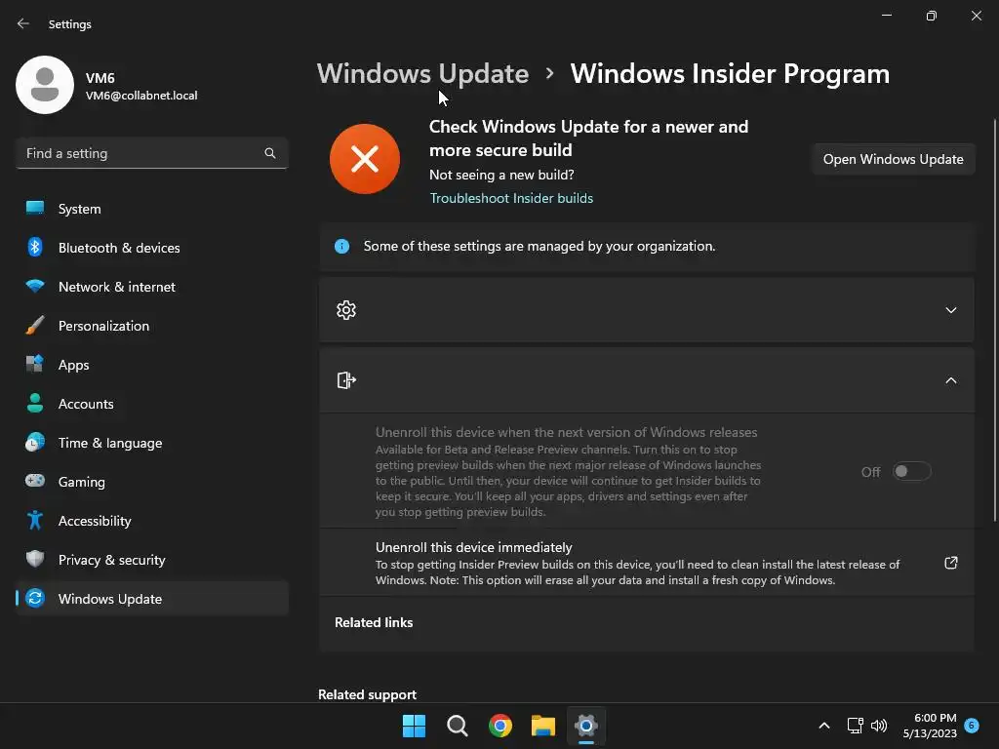Click 'Not seeing a new build?' text
Image resolution: width=999 pixels, height=749 pixels.
coord(501,175)
